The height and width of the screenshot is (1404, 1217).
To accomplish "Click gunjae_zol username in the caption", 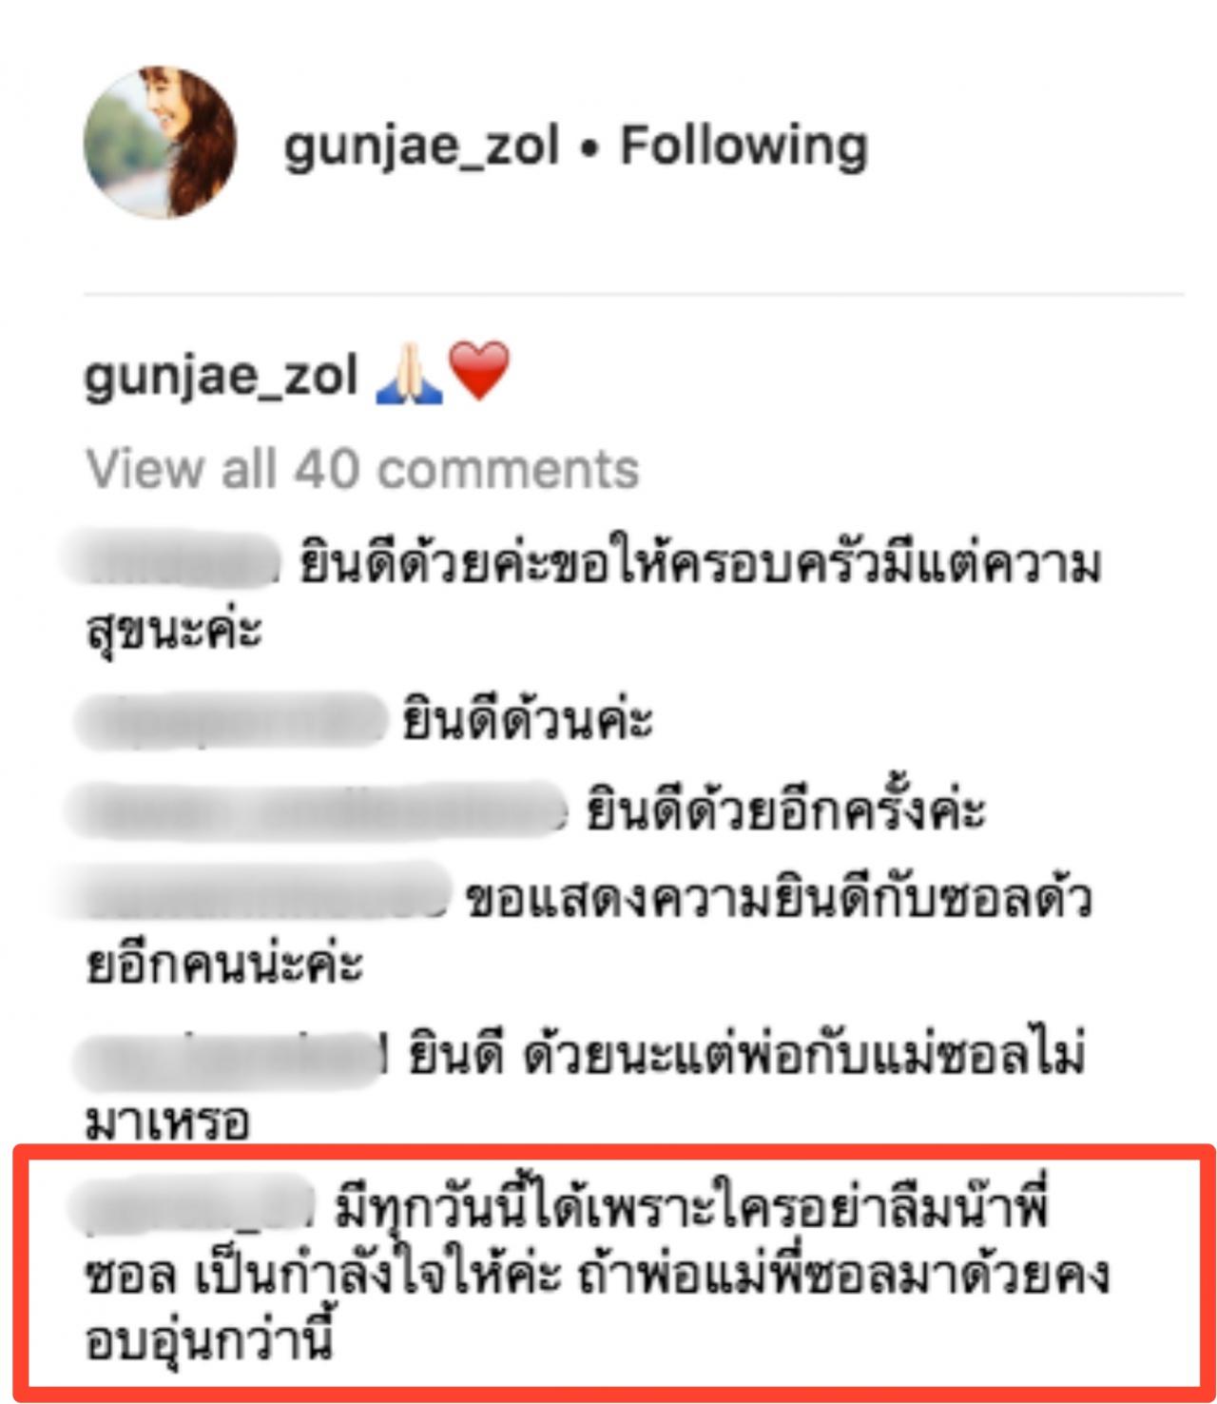I will point(221,378).
